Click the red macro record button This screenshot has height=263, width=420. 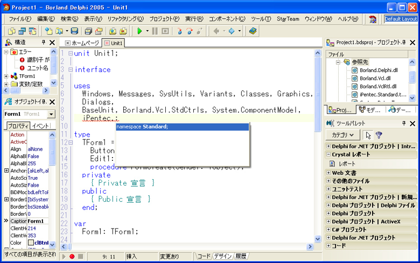pyautogui.click(x=72, y=257)
